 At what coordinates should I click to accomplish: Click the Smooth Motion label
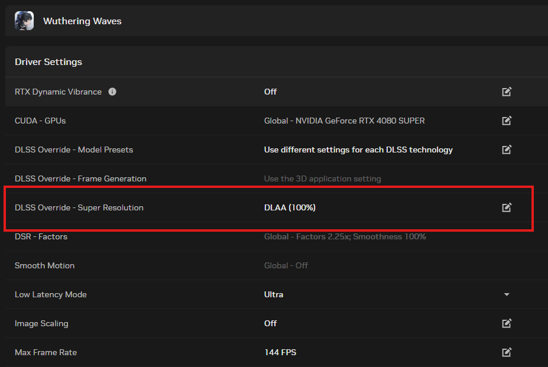click(x=44, y=265)
